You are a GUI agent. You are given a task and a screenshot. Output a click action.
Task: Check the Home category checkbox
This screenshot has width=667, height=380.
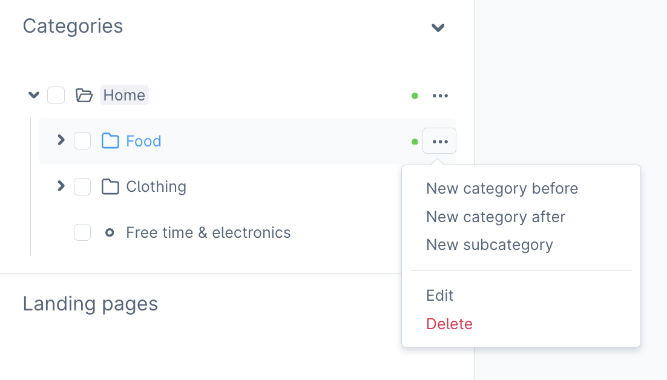56,96
